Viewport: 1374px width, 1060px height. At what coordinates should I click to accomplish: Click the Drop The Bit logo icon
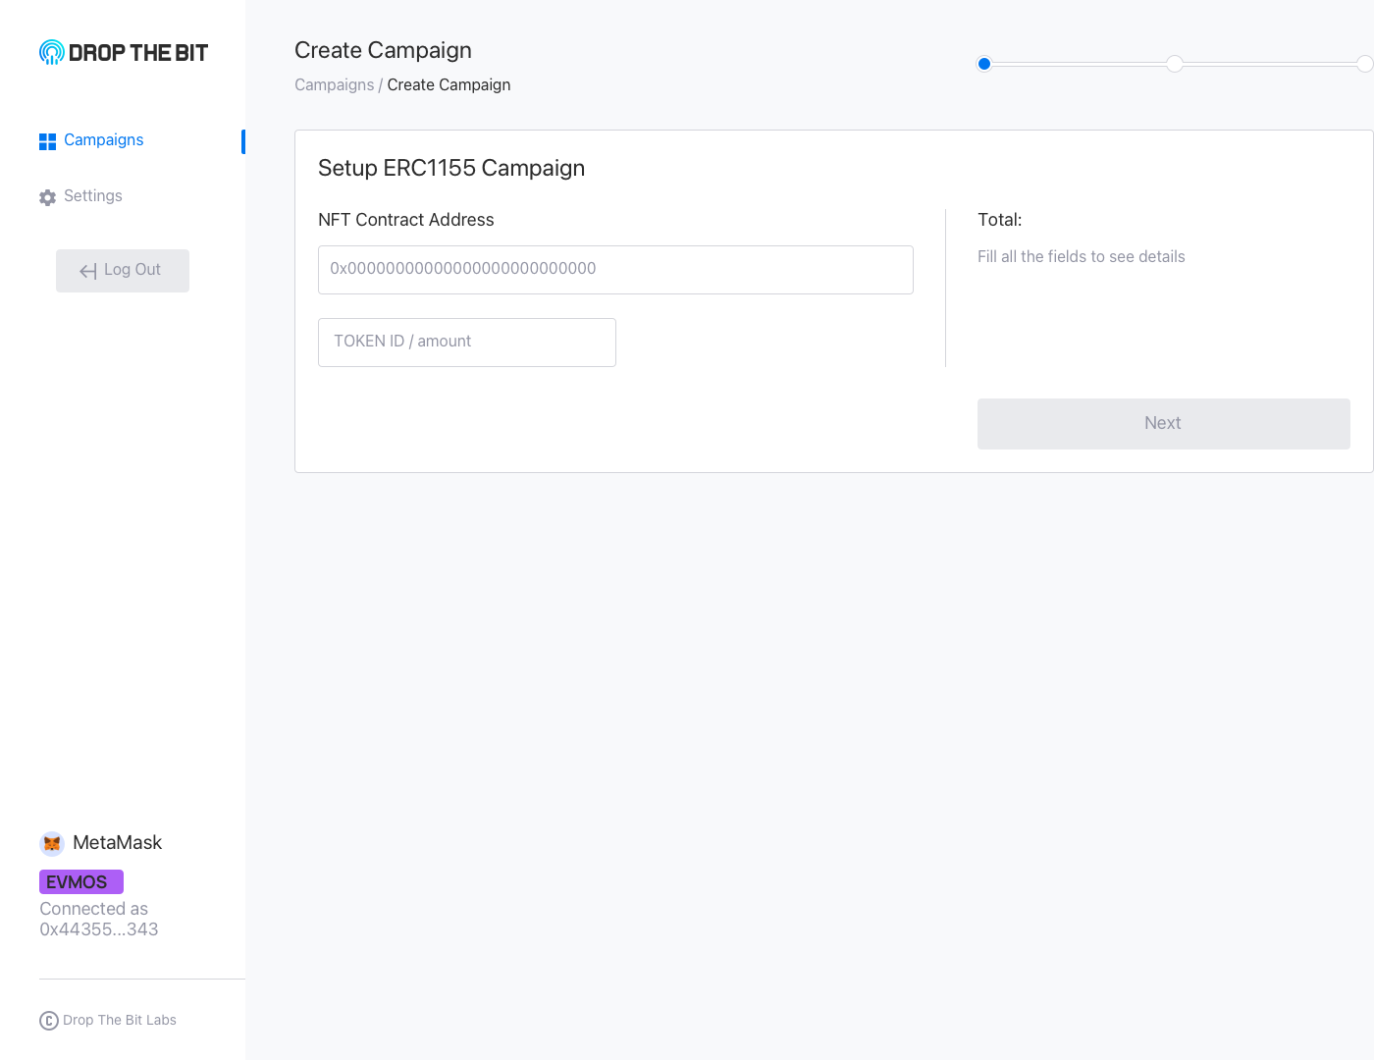pyautogui.click(x=52, y=52)
